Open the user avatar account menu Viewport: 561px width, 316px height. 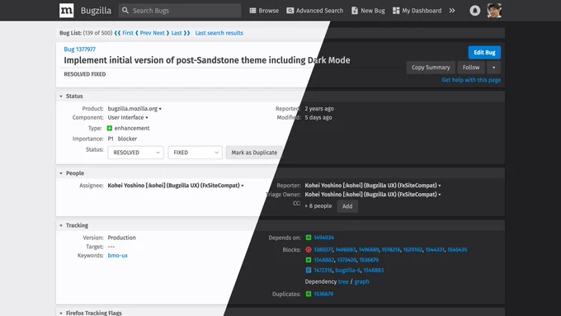click(x=494, y=11)
